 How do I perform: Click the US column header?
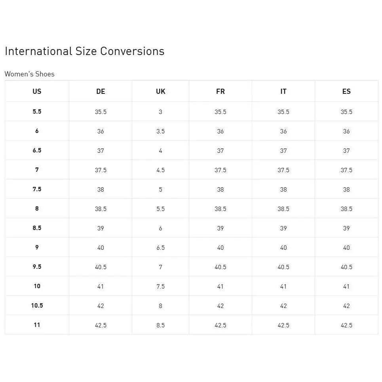point(37,91)
